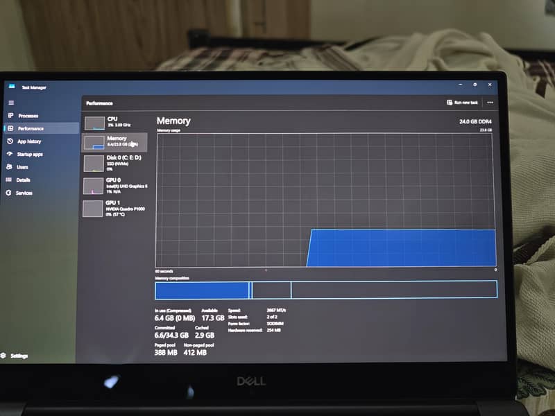Click the GPU 0 mini graph thumbnail
Viewport: 555px width, 416px height.
coord(93,187)
